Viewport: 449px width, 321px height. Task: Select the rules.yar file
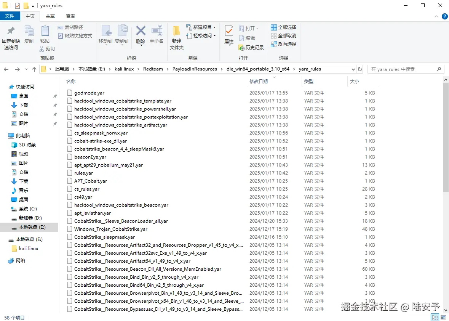click(84, 173)
